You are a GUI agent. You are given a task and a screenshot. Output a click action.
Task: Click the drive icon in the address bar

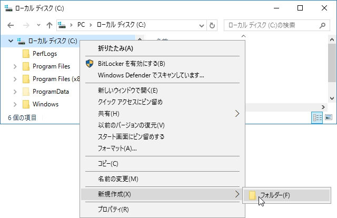click(62, 25)
